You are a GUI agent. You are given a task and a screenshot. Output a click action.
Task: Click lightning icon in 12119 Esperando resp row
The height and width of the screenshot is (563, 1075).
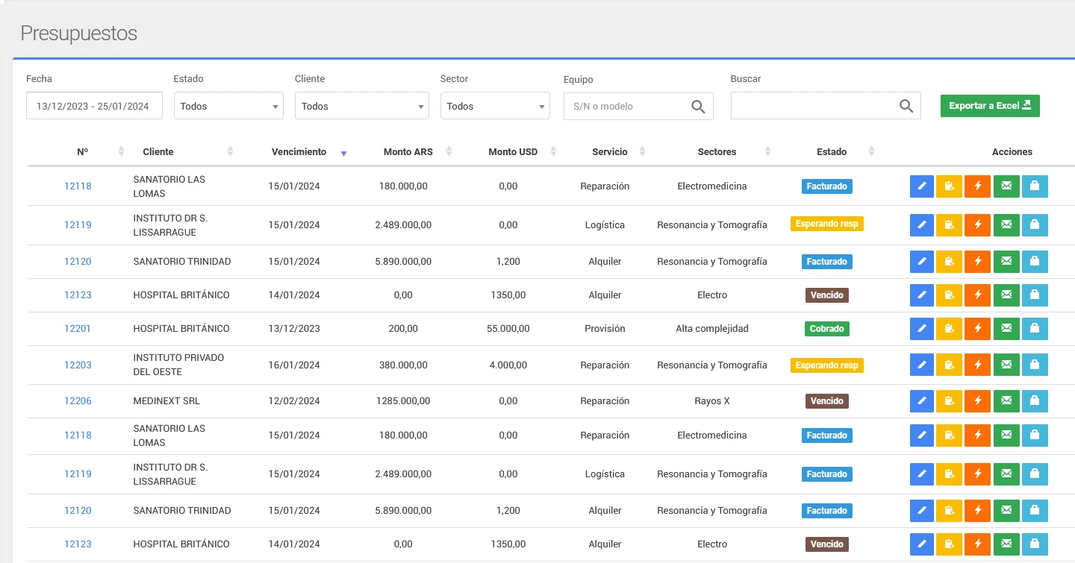(x=977, y=224)
